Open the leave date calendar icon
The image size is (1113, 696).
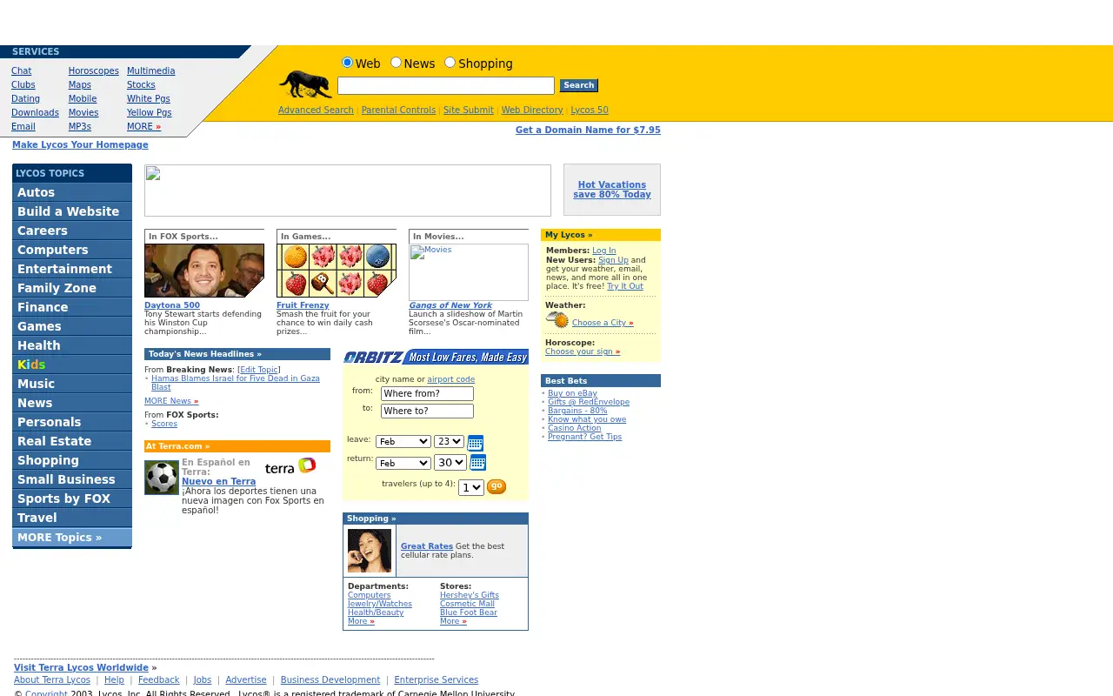[x=475, y=443]
